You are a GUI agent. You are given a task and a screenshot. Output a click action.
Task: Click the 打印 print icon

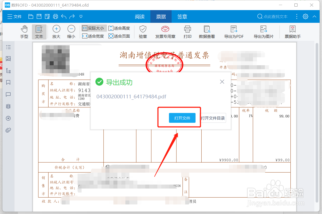click(x=187, y=32)
